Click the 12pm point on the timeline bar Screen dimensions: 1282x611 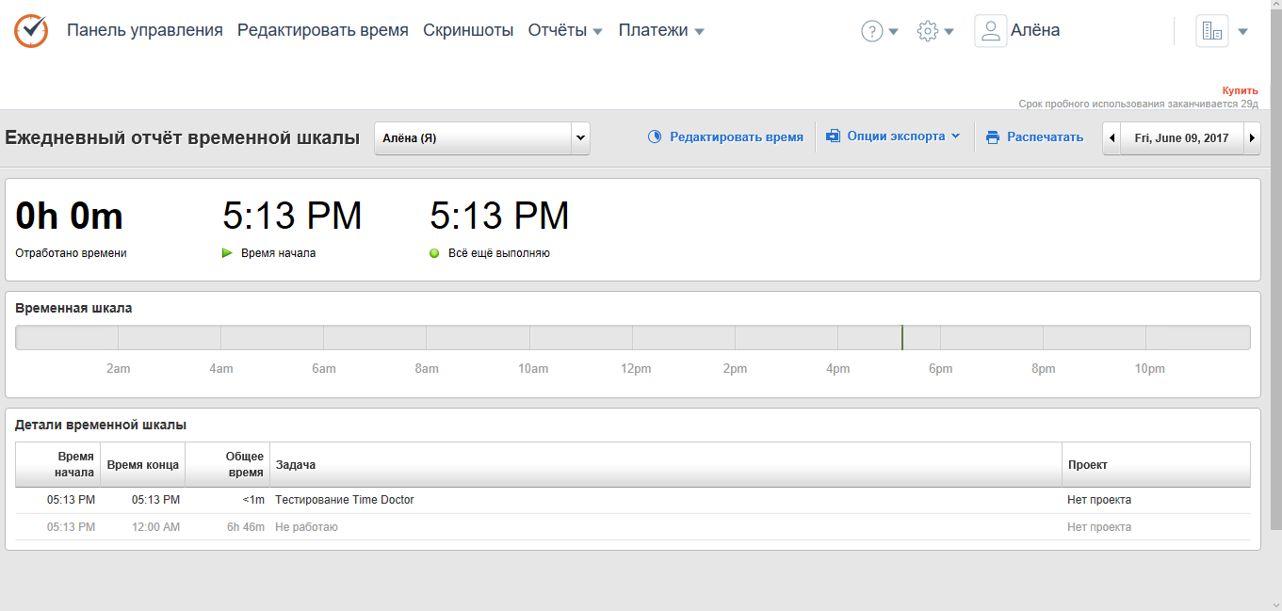(636, 336)
